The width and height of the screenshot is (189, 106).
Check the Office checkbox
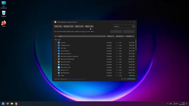pos(56,76)
